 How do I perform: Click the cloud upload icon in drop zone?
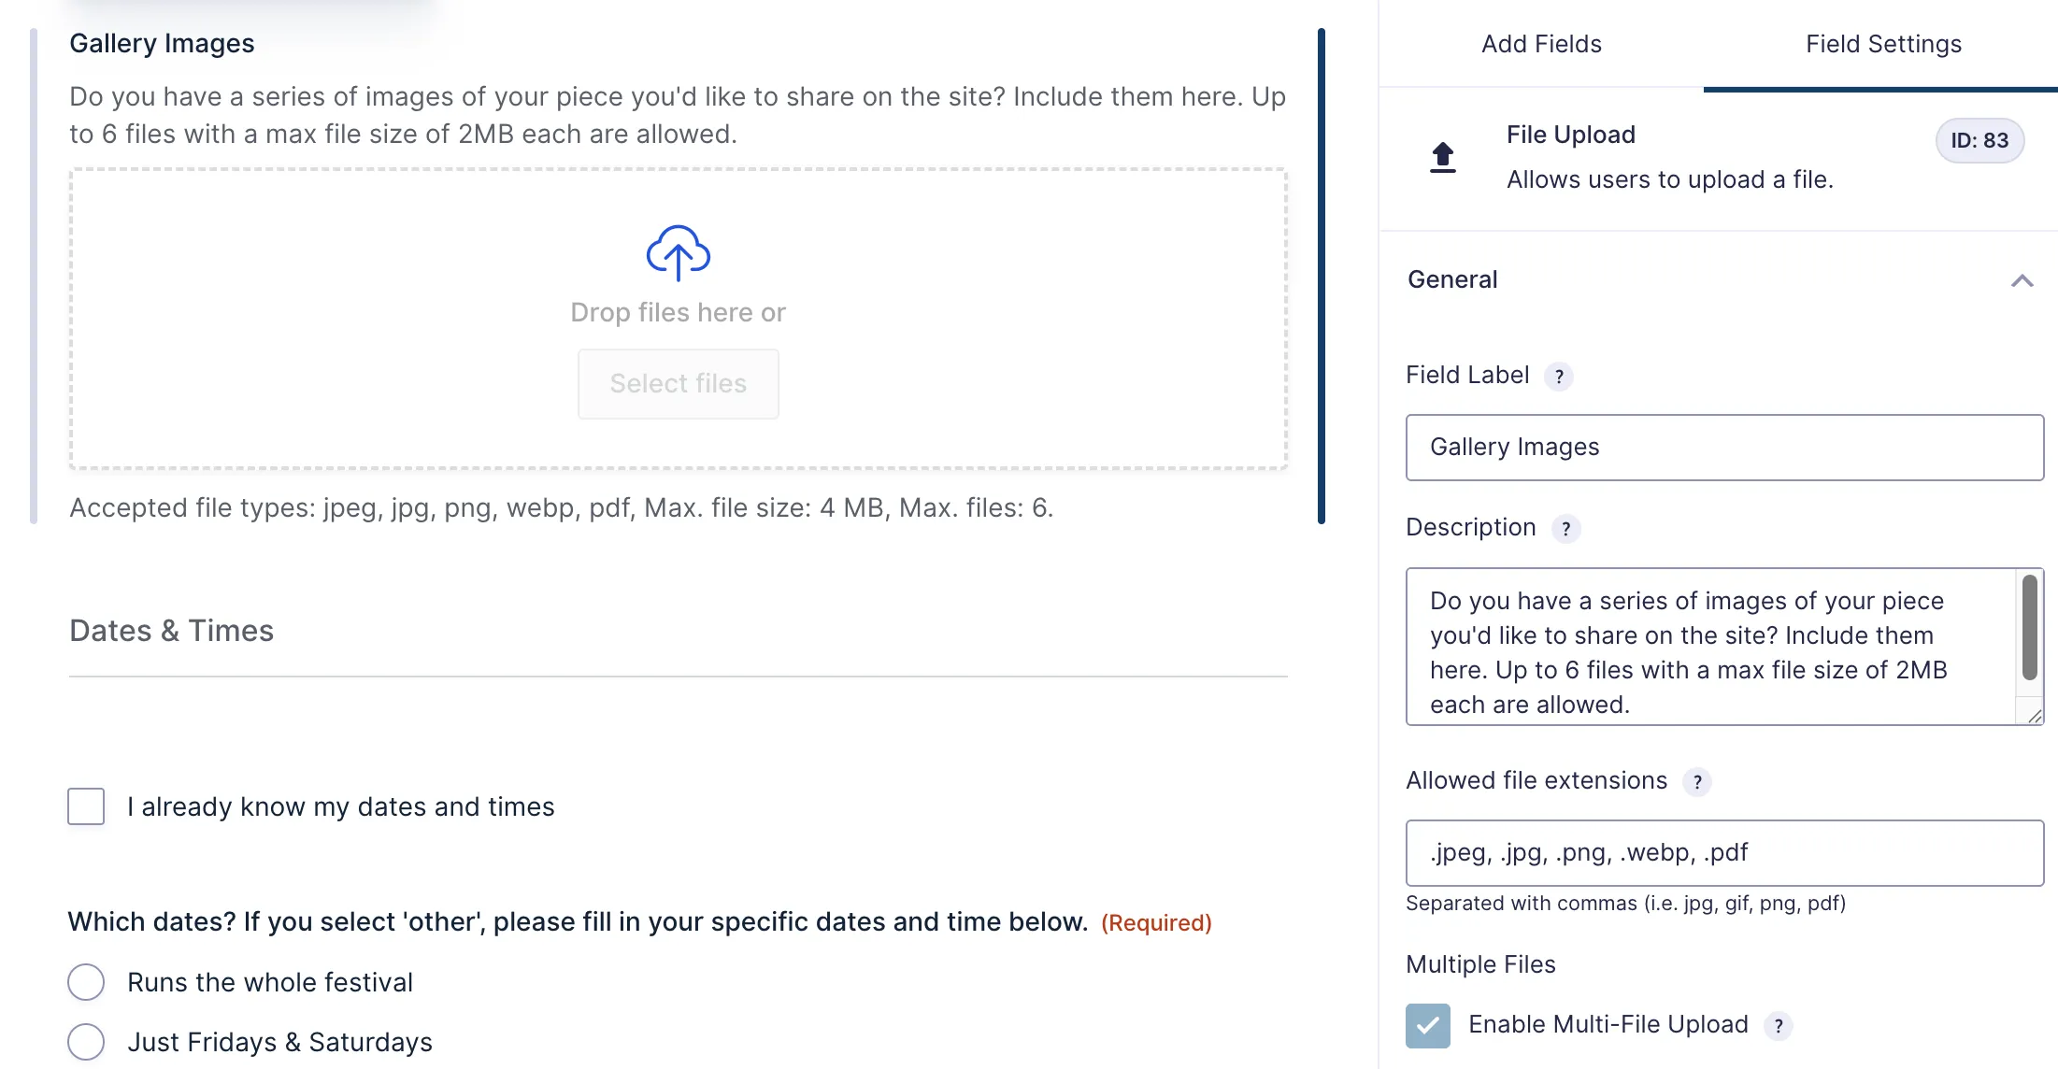click(x=679, y=252)
